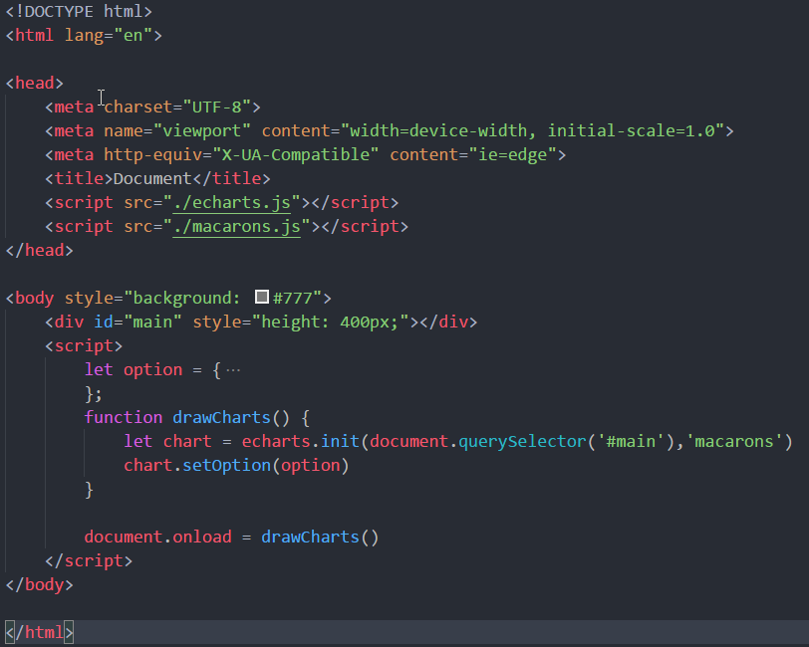
Task: Expand the folded option object ellipsis
Action: [233, 370]
